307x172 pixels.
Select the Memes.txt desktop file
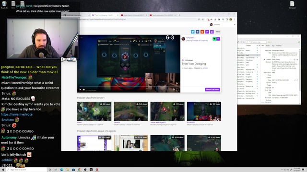(x=292, y=5)
